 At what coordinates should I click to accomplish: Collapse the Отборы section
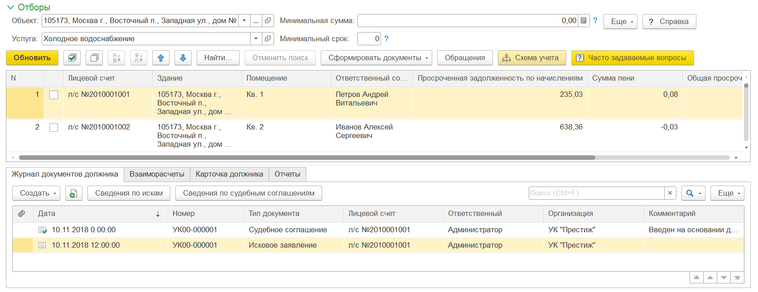click(11, 7)
